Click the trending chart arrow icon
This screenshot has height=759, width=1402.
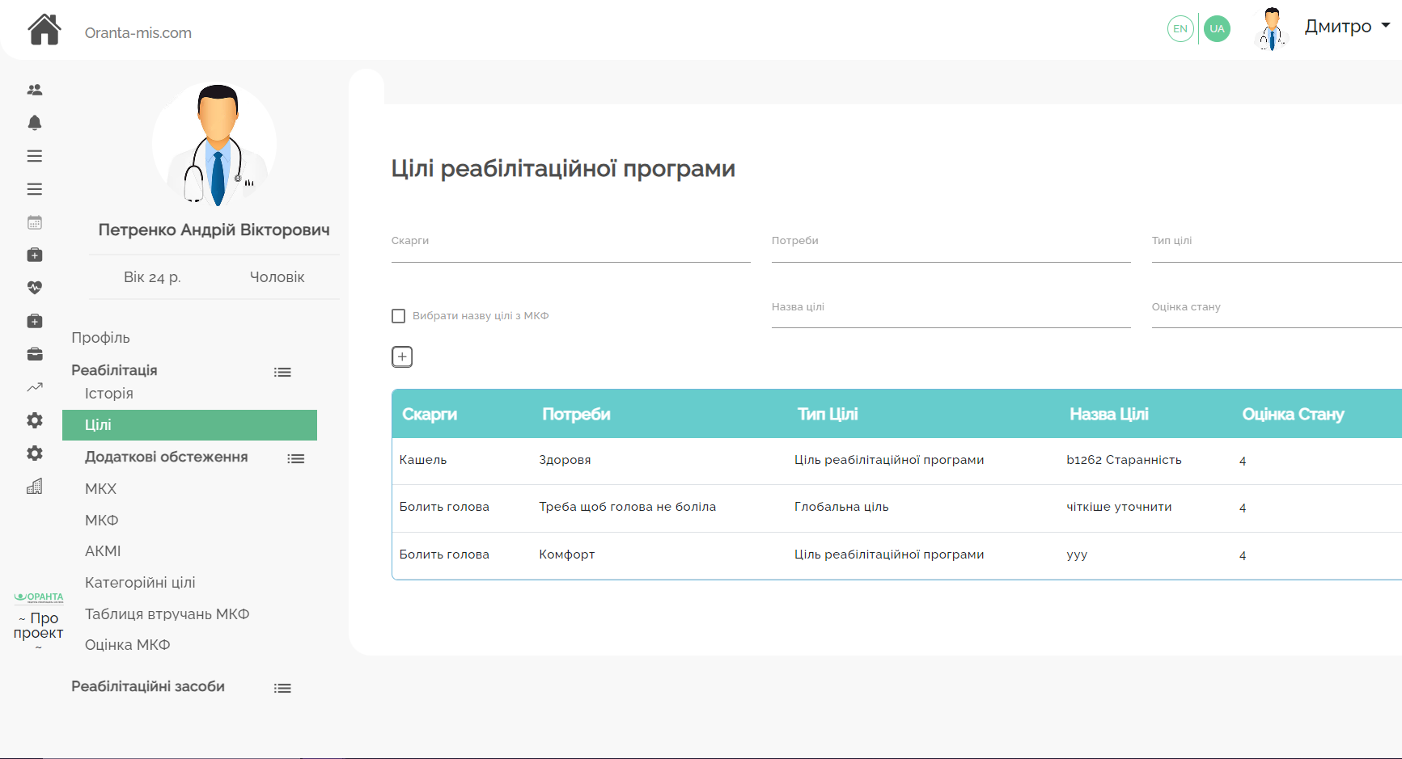pyautogui.click(x=35, y=387)
